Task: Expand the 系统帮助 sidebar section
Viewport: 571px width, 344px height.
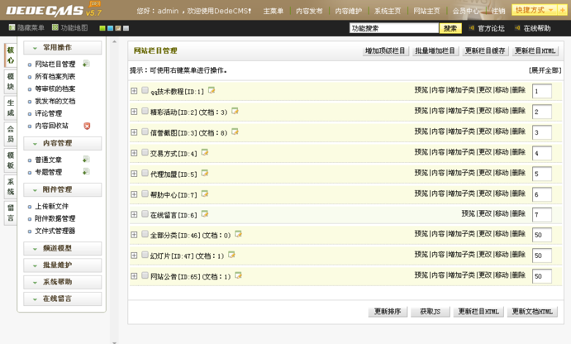Action: coord(63,282)
